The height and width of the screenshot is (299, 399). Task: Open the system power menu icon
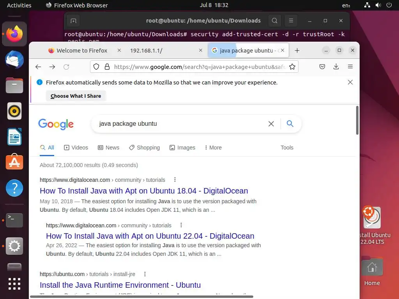tap(389, 5)
